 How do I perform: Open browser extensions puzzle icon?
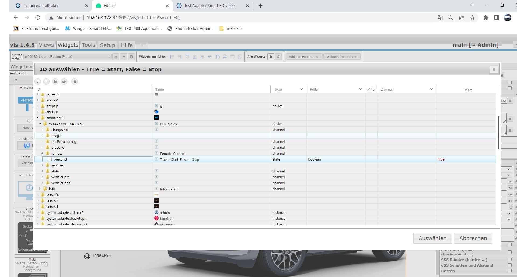pyautogui.click(x=486, y=18)
